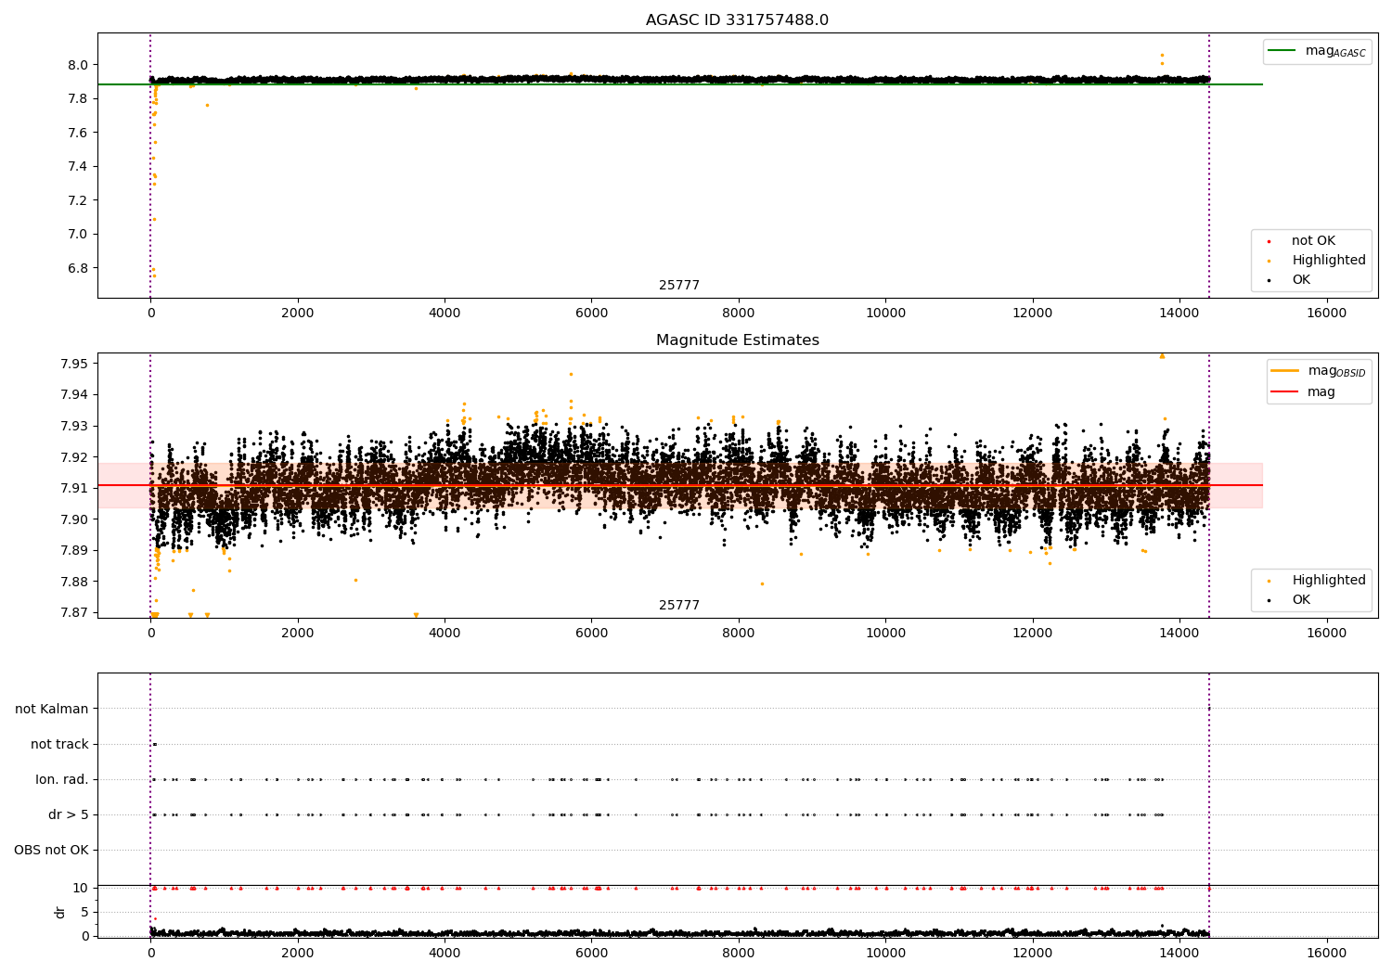This screenshot has width=1392, height=974.
Task: Click the '25777' label in the top plot
Action: [x=679, y=286]
